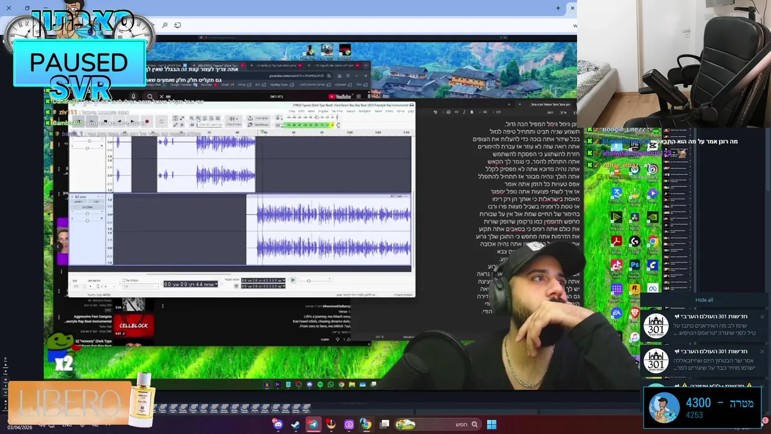Select the Multi-tool asterisk icon
The width and height of the screenshot is (771, 434).
coord(182,125)
